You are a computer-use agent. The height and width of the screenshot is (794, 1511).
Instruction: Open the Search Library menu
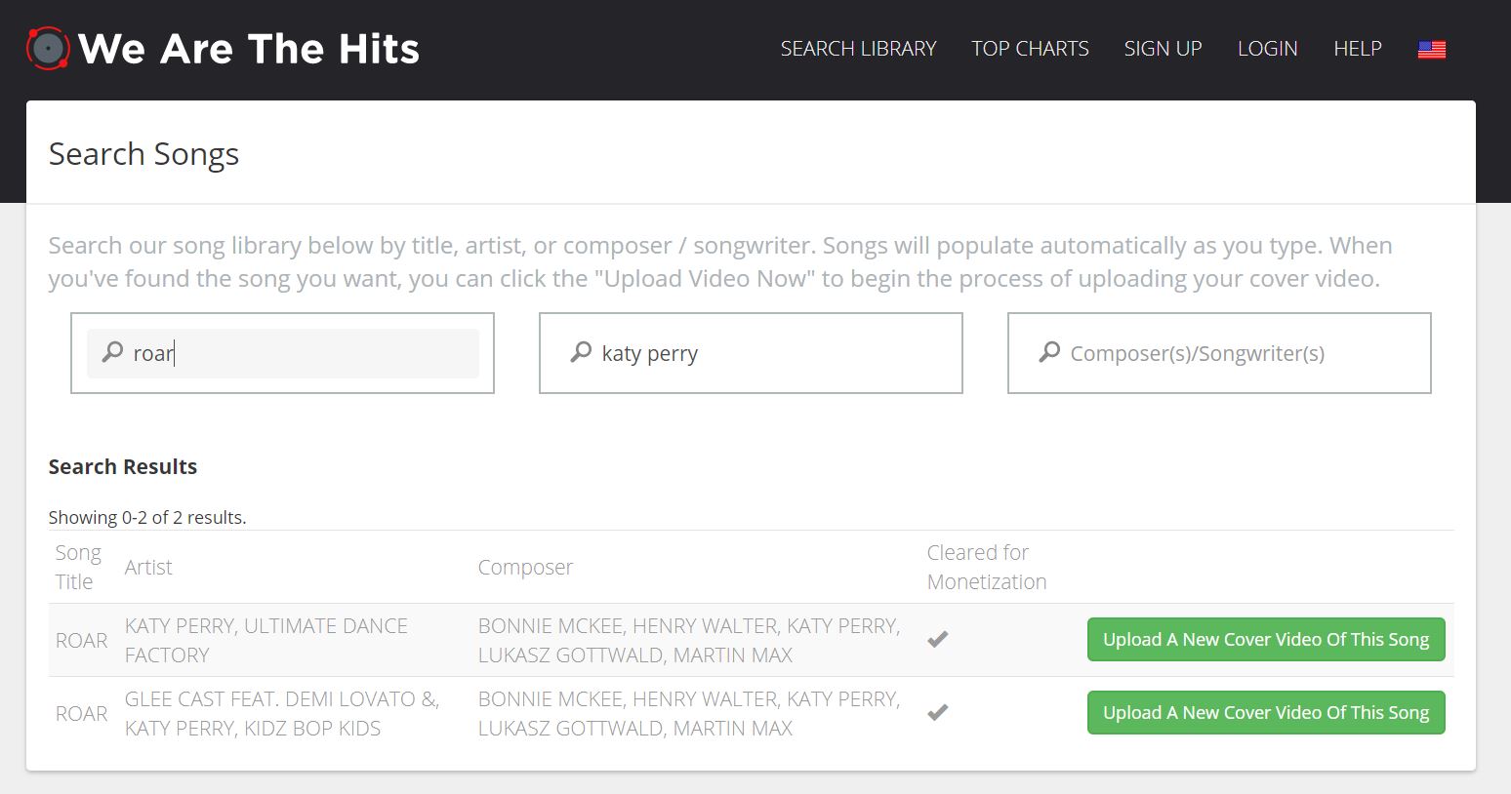click(x=858, y=49)
